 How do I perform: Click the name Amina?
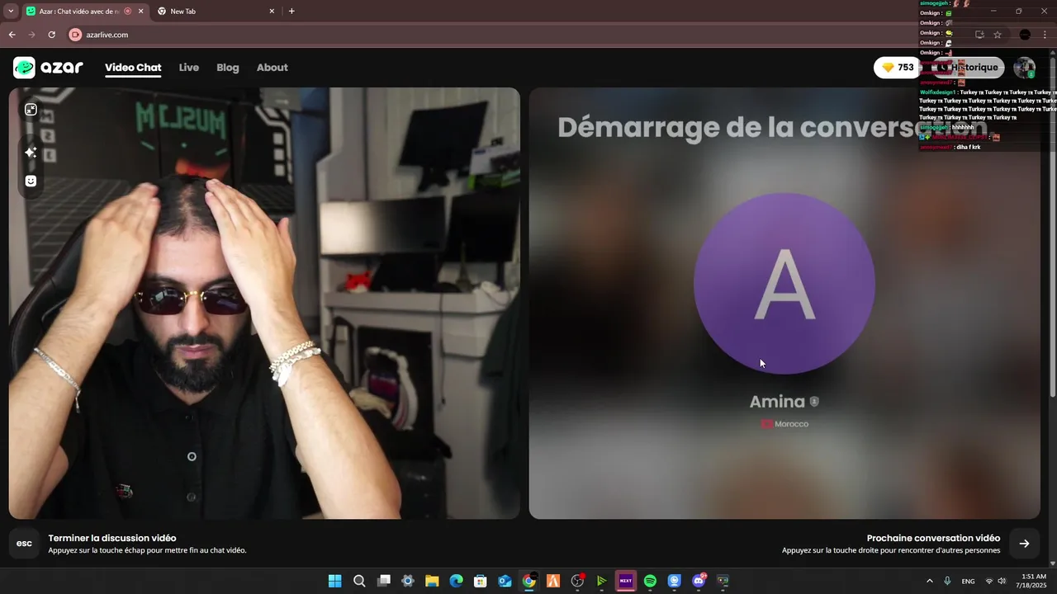coord(777,402)
